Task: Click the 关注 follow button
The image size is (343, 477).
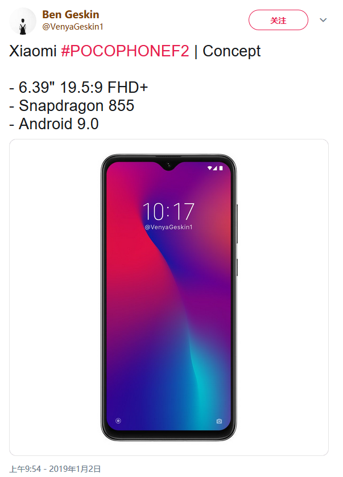Action: (278, 20)
